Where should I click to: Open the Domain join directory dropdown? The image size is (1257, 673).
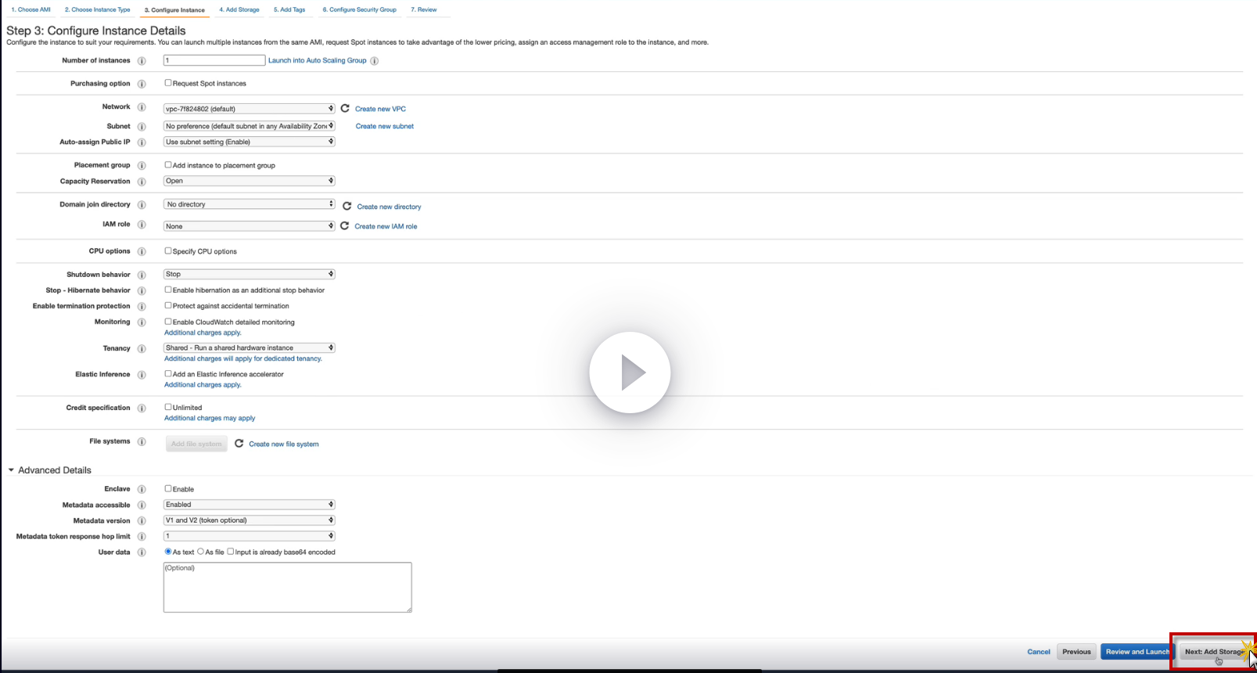(x=250, y=204)
